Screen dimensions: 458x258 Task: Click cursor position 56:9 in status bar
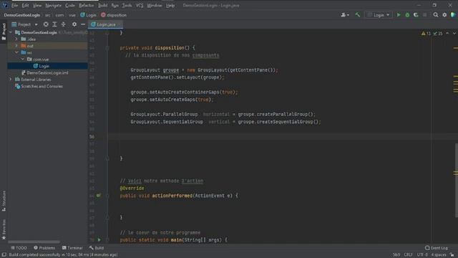tap(396, 255)
